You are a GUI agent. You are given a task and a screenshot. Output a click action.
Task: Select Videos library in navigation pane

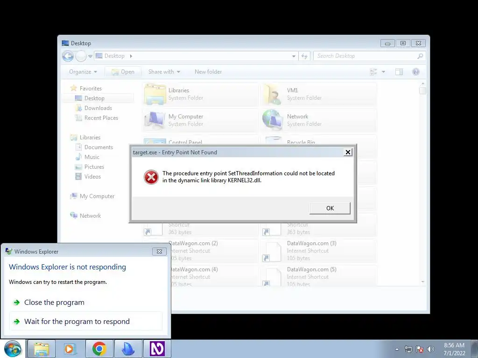point(92,177)
